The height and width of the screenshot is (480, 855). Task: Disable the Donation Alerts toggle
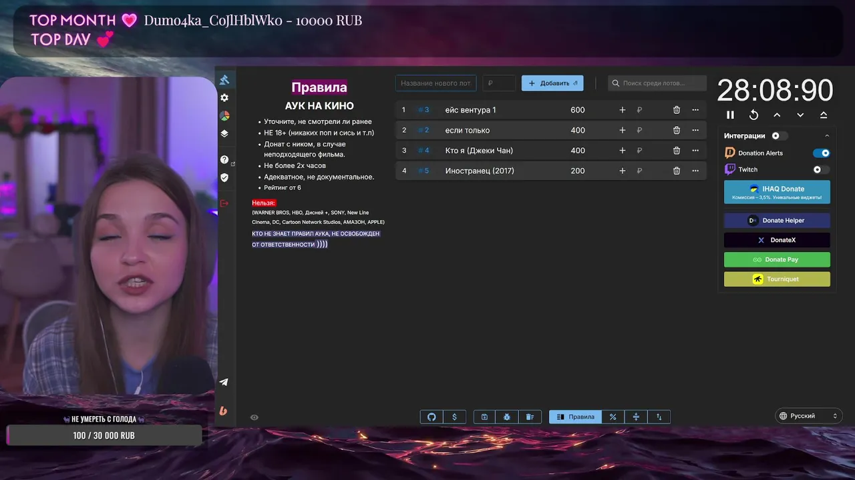[822, 153]
